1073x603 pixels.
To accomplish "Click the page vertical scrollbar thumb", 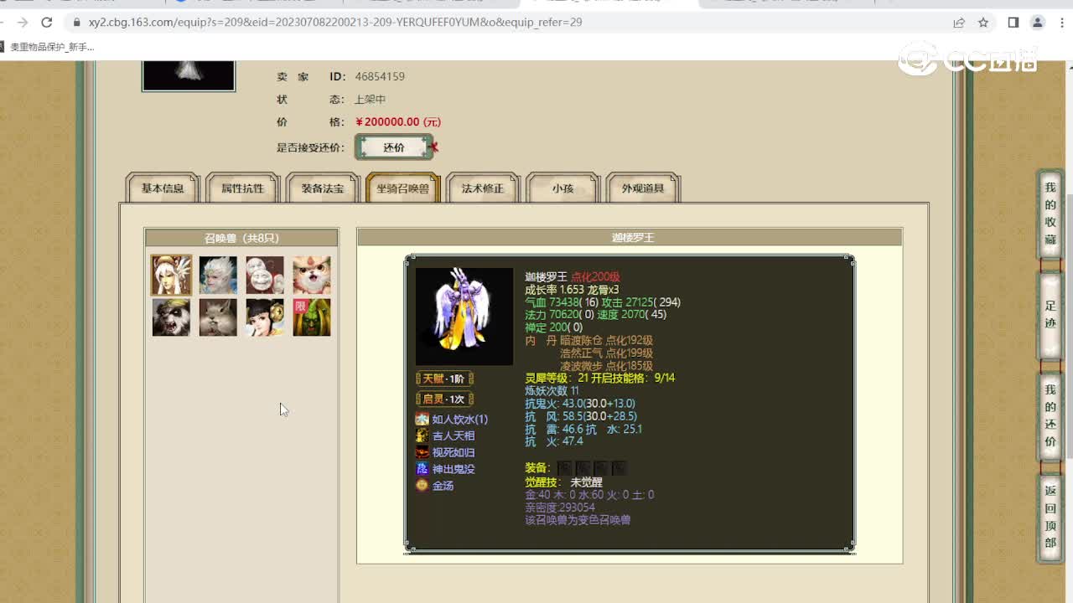I will click(x=1069, y=327).
